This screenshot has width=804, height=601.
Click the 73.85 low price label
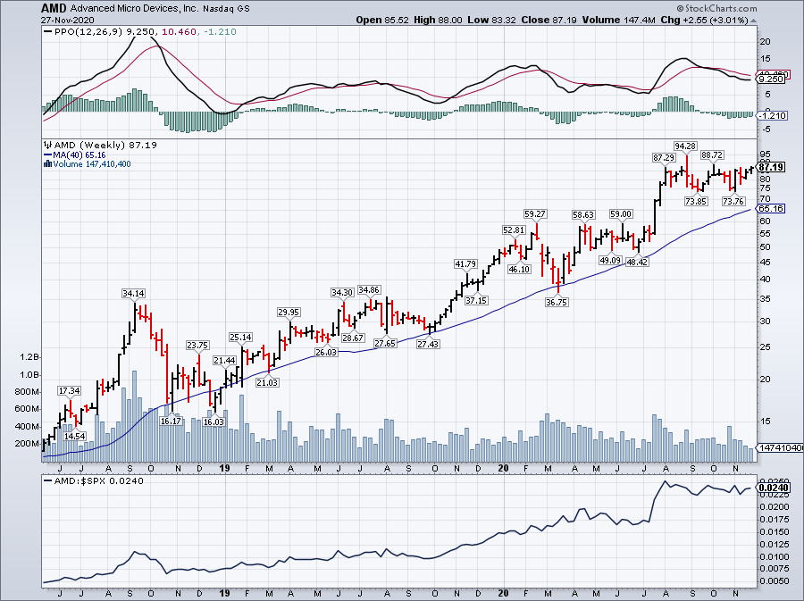point(696,201)
